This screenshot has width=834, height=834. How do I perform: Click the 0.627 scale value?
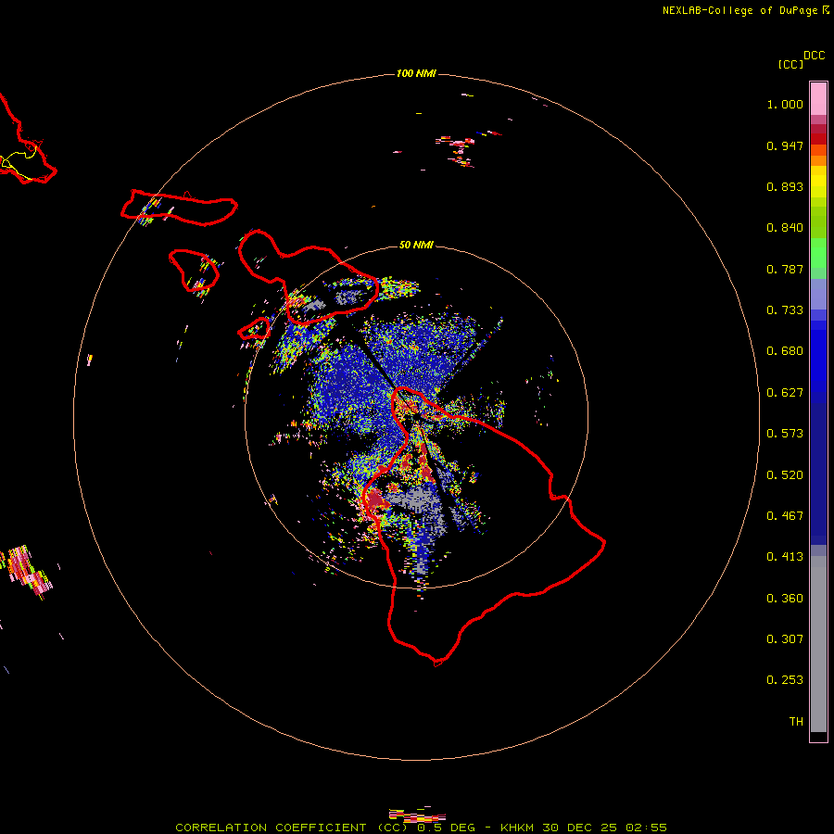coord(785,393)
